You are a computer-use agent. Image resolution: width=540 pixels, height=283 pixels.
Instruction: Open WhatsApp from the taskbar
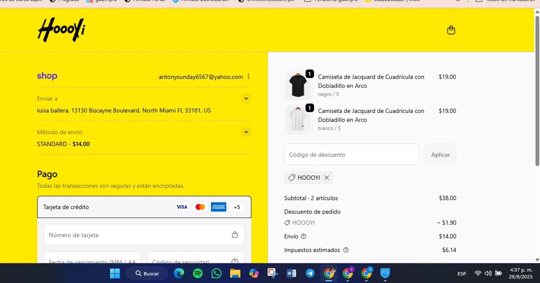216,274
